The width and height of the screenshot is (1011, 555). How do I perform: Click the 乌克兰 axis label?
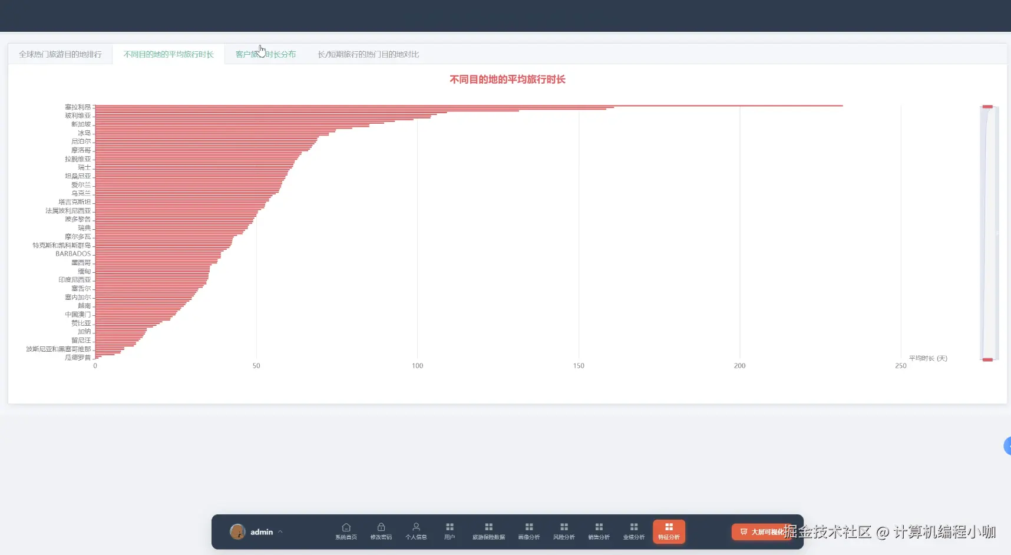coord(81,193)
